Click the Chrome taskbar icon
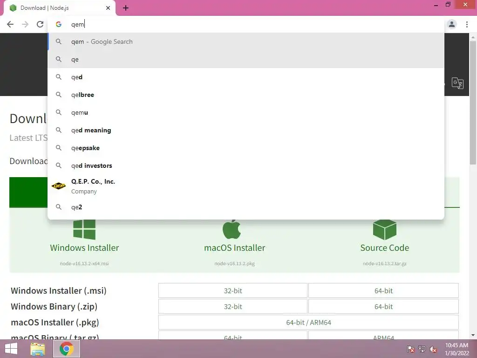 pos(67,349)
